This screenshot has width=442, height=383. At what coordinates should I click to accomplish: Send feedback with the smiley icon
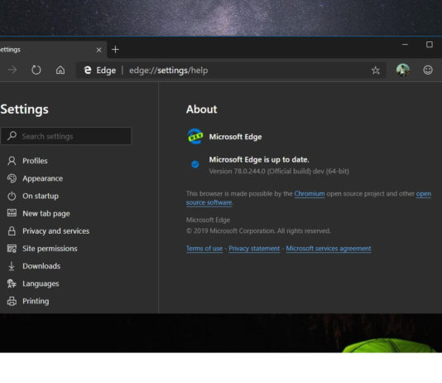(x=428, y=70)
